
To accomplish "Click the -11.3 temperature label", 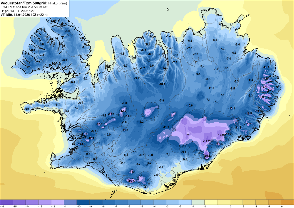I will [266, 67].
